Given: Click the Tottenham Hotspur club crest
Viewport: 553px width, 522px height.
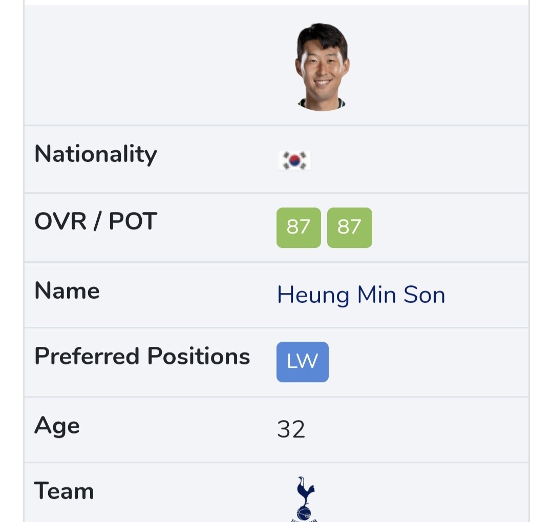Looking at the screenshot, I should tap(306, 498).
